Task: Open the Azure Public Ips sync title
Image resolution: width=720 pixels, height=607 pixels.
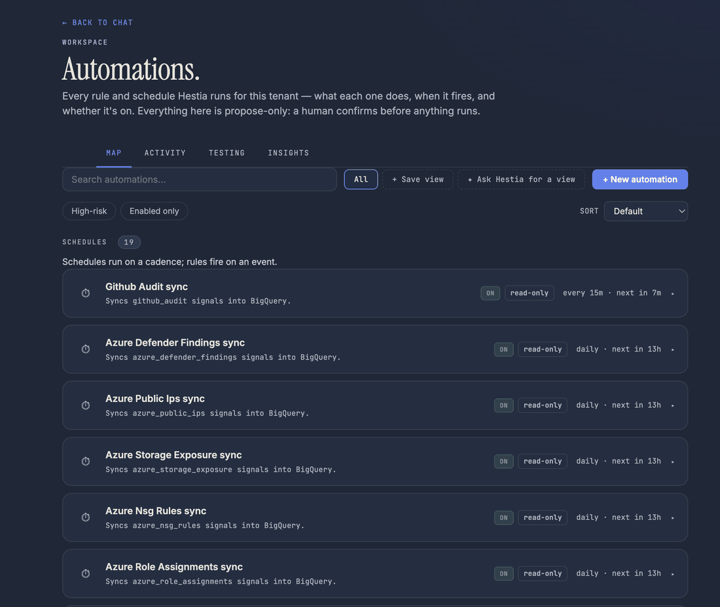Action: 155,399
